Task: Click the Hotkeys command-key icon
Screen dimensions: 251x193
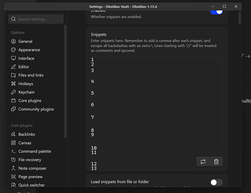Action: click(x=14, y=84)
